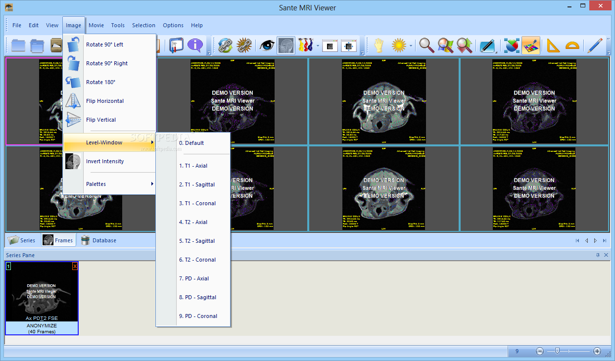615x361 pixels.
Task: Select the protractor angle tool
Action: tap(572, 45)
